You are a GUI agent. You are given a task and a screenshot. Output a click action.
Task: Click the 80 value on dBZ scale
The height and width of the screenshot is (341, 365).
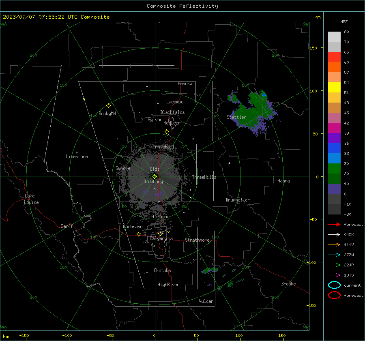coord(346,32)
